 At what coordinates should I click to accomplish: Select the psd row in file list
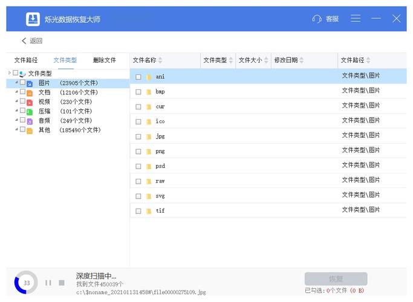click(x=268, y=166)
